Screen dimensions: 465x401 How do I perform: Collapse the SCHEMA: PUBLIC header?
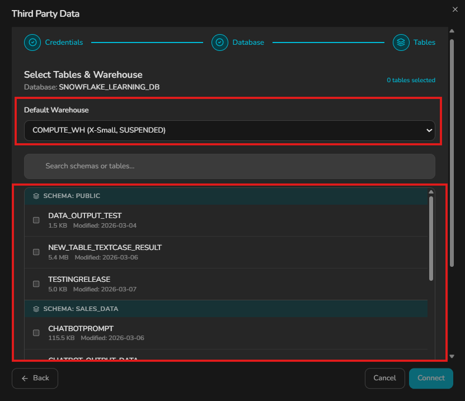226,196
